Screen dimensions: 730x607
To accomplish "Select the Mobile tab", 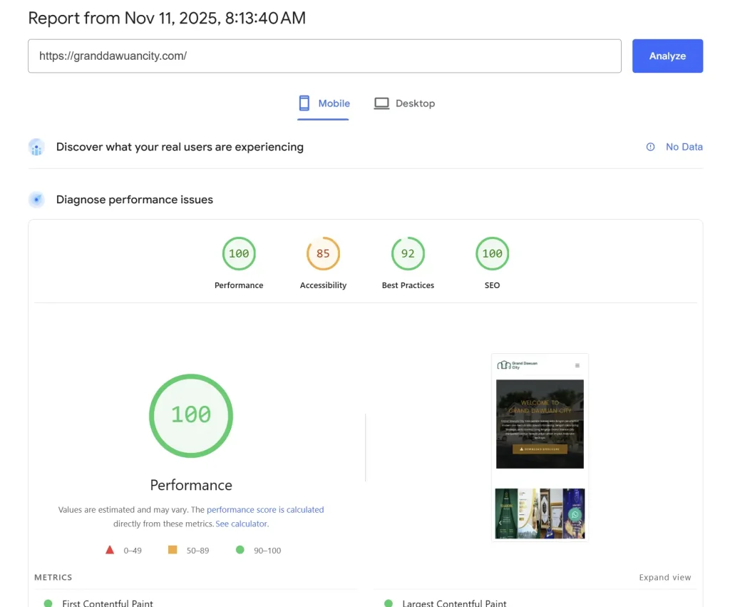I will (323, 103).
